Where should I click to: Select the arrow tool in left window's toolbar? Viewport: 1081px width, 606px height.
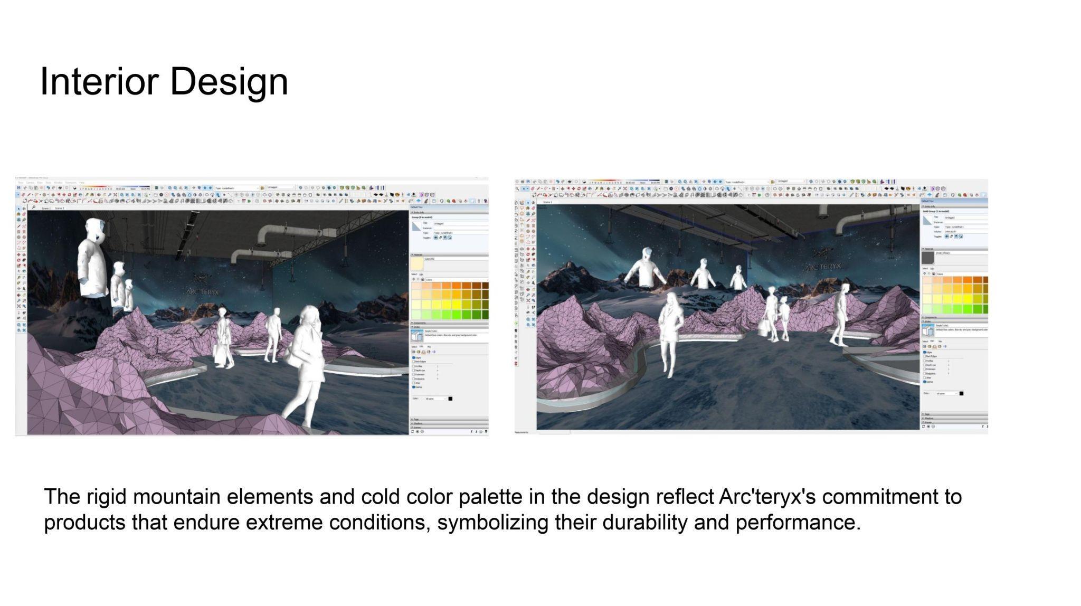pyautogui.click(x=18, y=209)
